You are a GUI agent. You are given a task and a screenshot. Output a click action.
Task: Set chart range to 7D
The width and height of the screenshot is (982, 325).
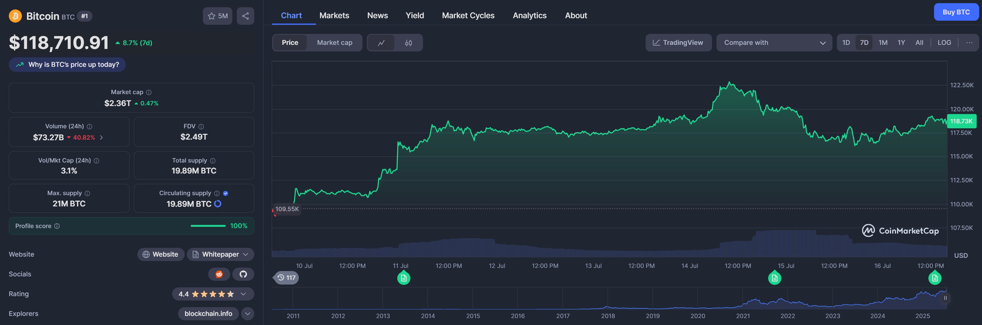pyautogui.click(x=864, y=43)
